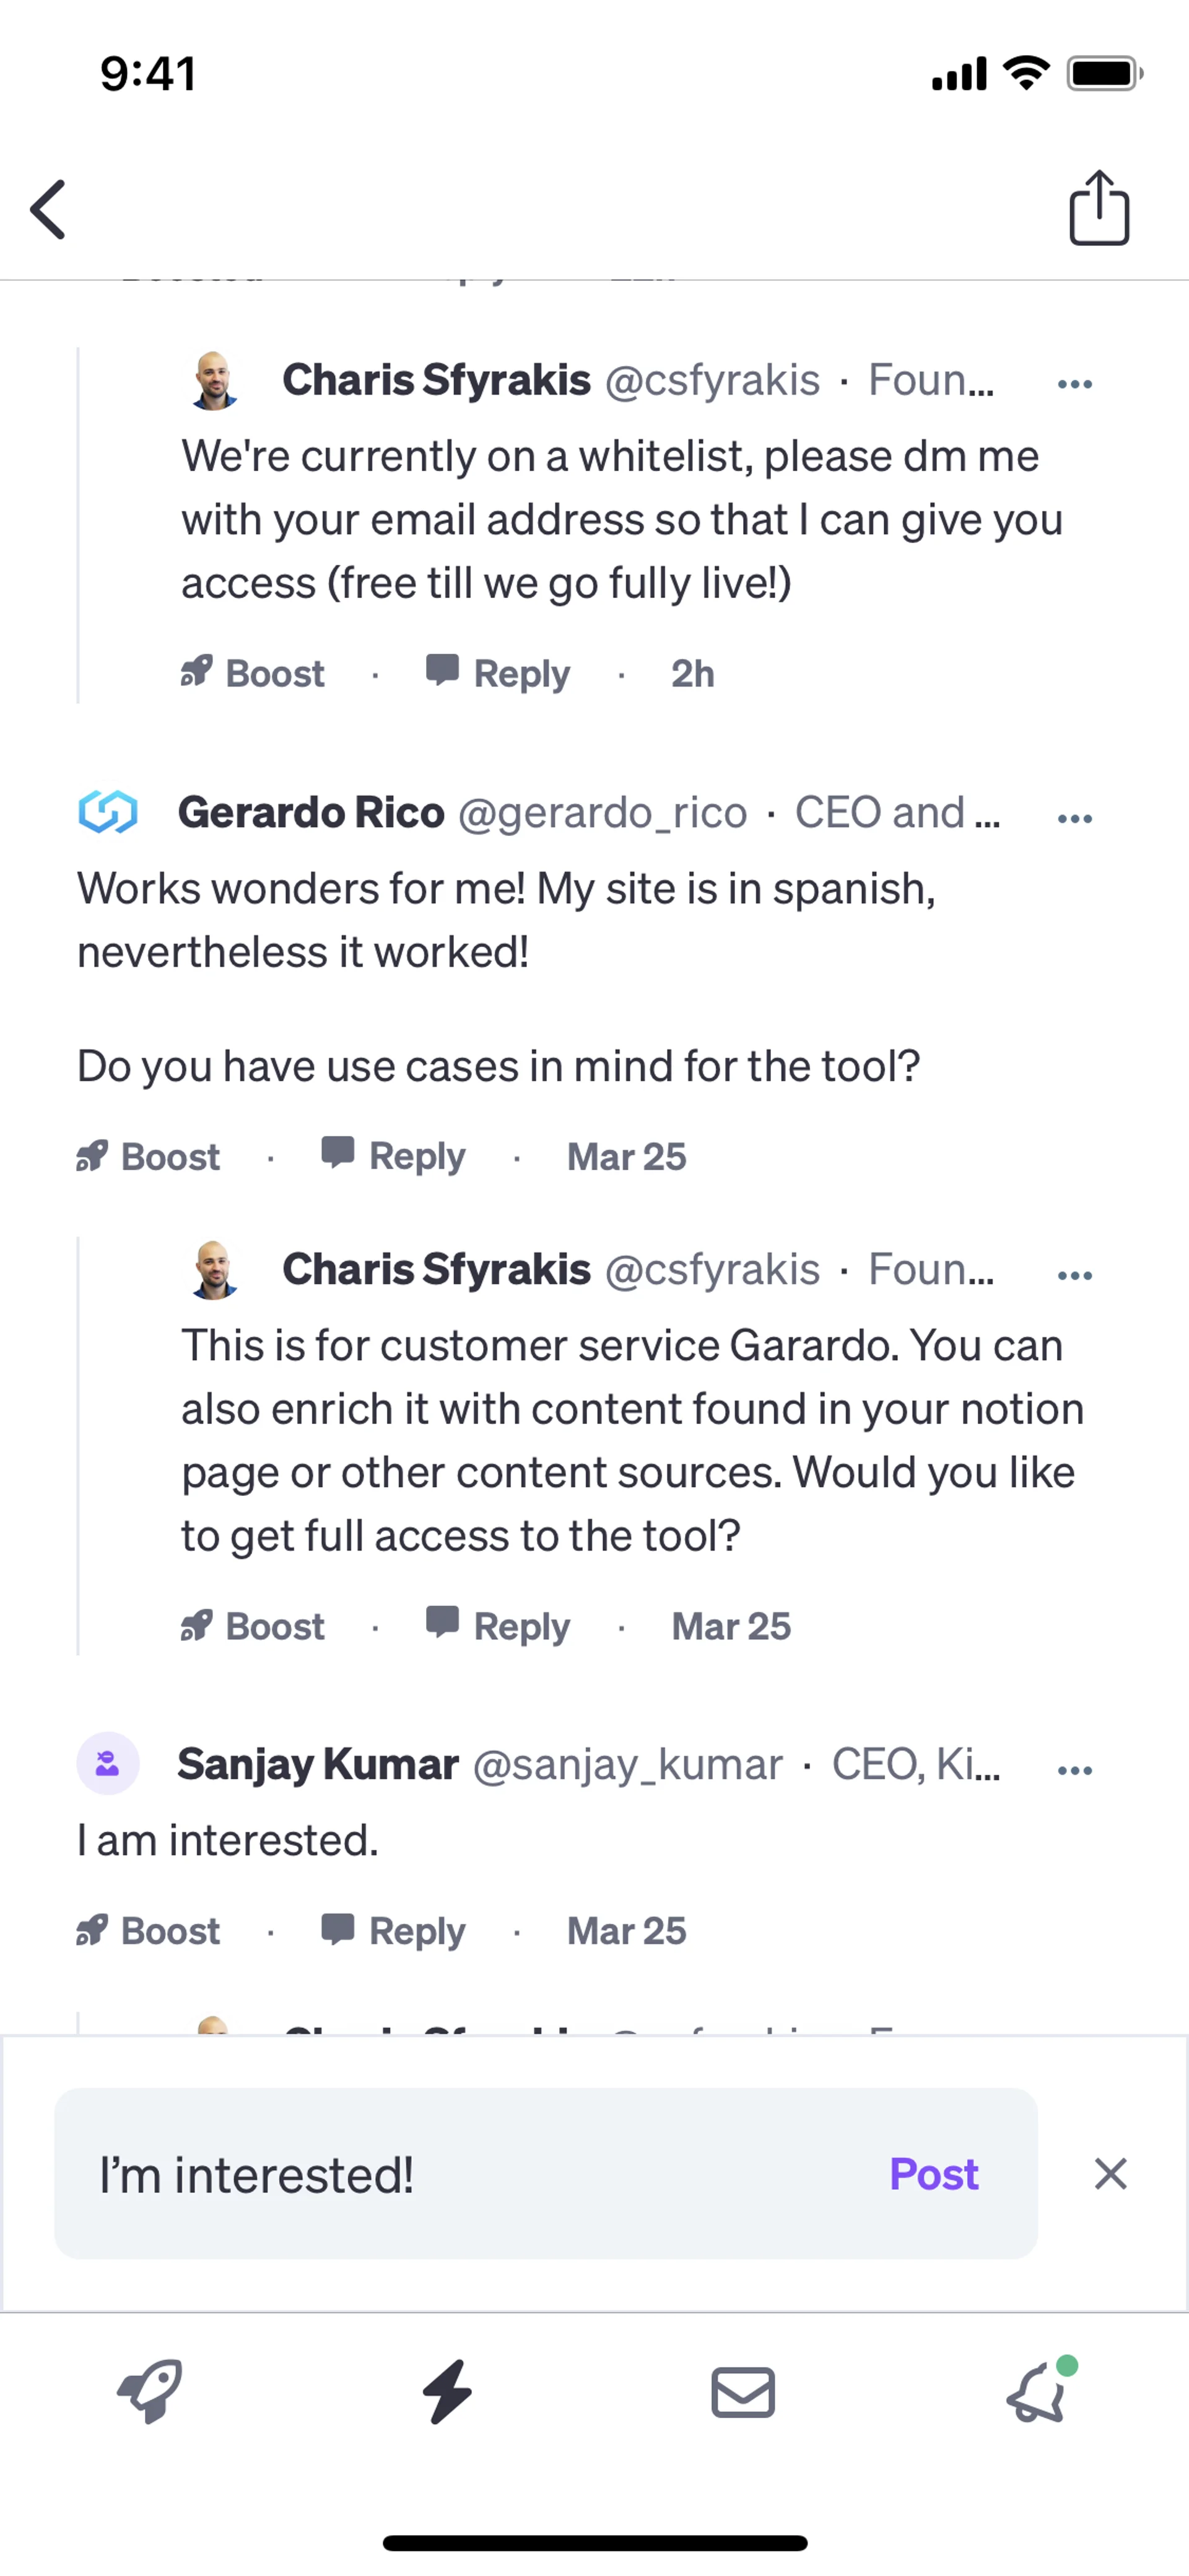Open the notifications bell icon
1189x2576 pixels.
(1037, 2392)
